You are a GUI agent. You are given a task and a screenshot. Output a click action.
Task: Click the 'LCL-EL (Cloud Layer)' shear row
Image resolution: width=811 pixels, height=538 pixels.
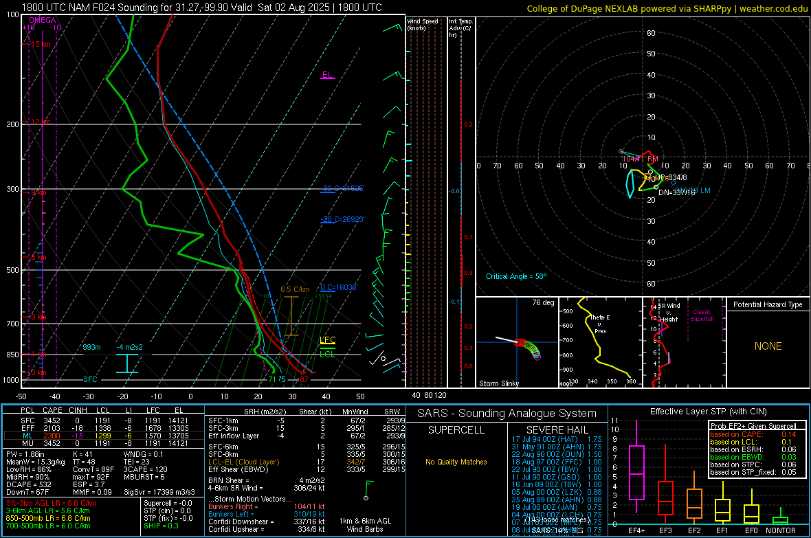(x=307, y=462)
